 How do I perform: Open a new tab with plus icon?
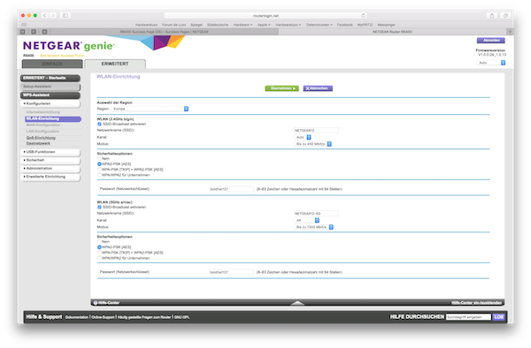(510, 32)
